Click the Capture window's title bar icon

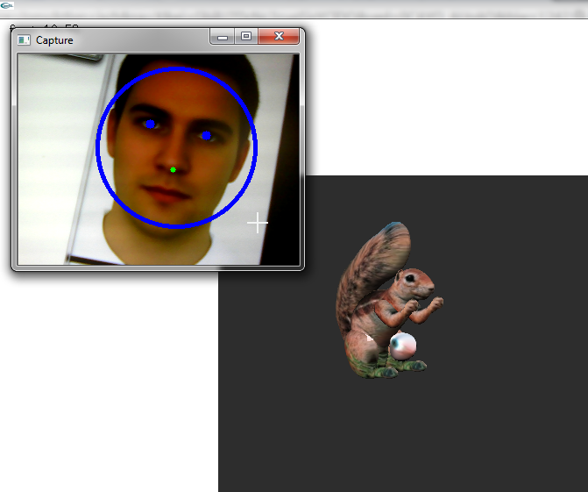tap(25, 40)
